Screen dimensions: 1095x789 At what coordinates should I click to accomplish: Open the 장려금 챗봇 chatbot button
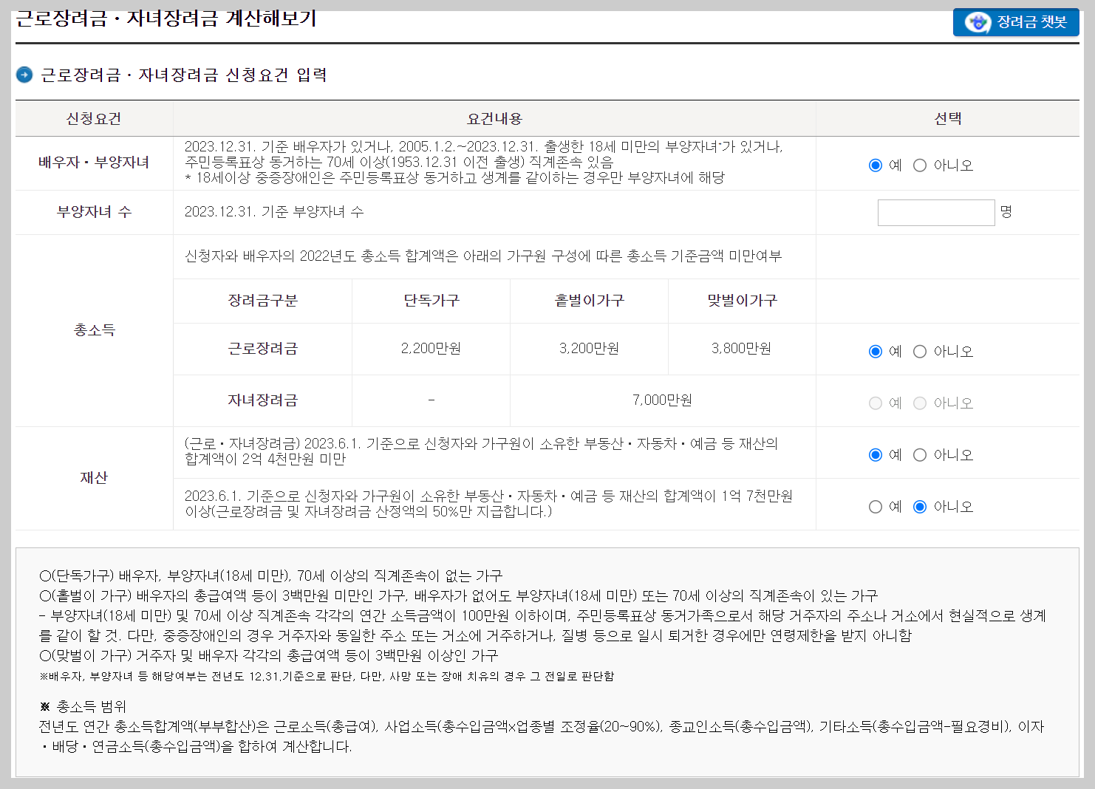[x=1016, y=22]
